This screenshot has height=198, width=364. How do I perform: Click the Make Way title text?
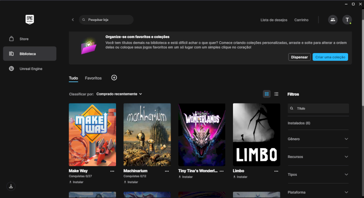coord(78,171)
